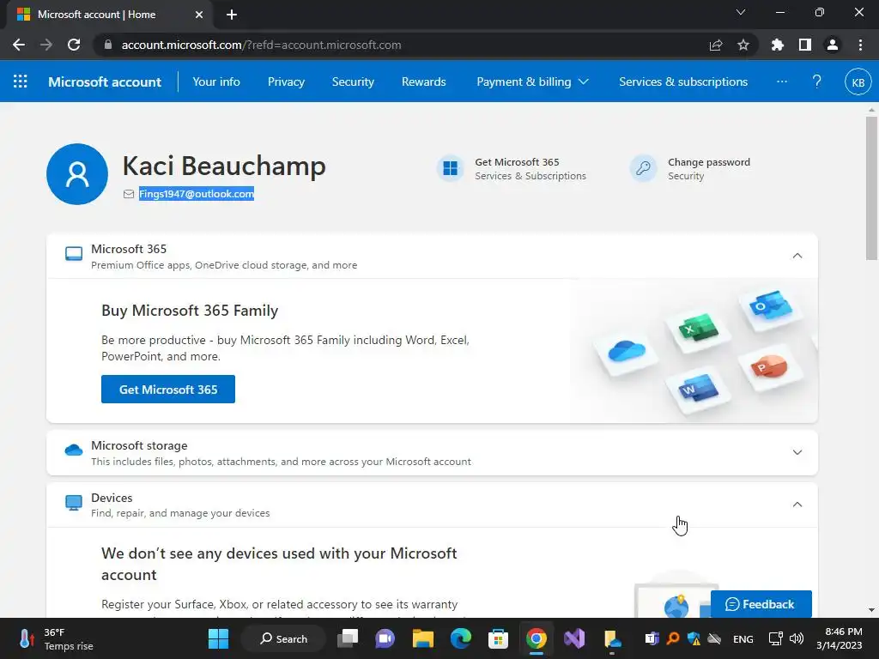Click Kaci Beauchamp's profile picture

(x=77, y=174)
